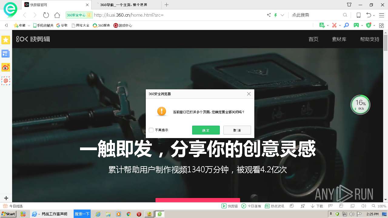
Task: Expand the address bar dropdown chevron
Action: pos(282,15)
